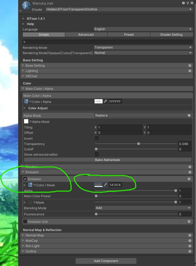Click the Cutoff slider handle
This screenshot has height=266, width=196.
(x=96, y=149)
